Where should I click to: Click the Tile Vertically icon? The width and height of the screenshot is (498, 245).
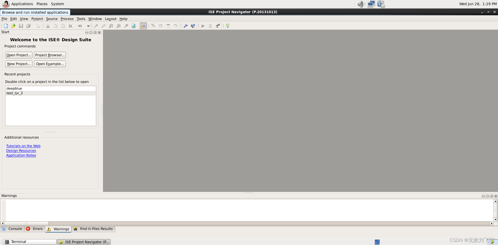(168, 26)
